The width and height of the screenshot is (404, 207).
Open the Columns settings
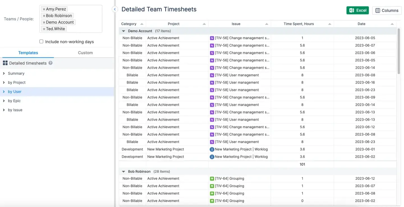click(387, 10)
